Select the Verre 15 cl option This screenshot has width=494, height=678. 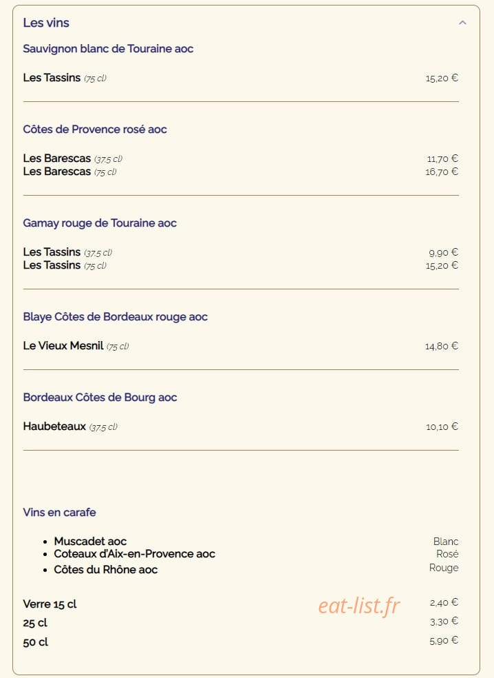50,604
